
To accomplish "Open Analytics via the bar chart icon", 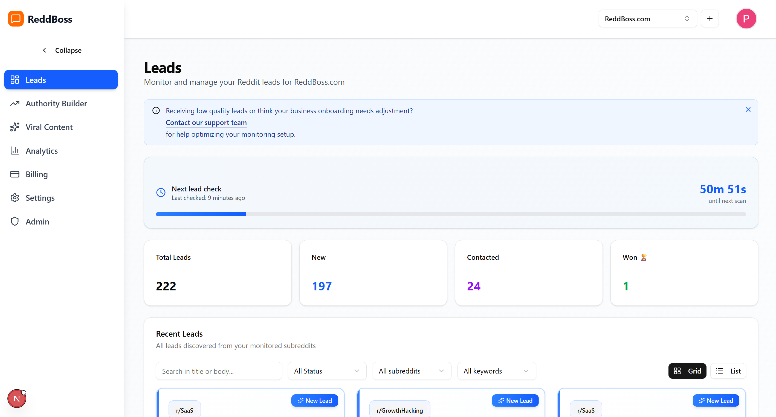I will [15, 151].
